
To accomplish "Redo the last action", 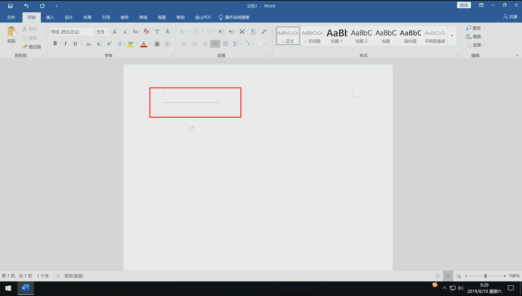I will click(42, 6).
